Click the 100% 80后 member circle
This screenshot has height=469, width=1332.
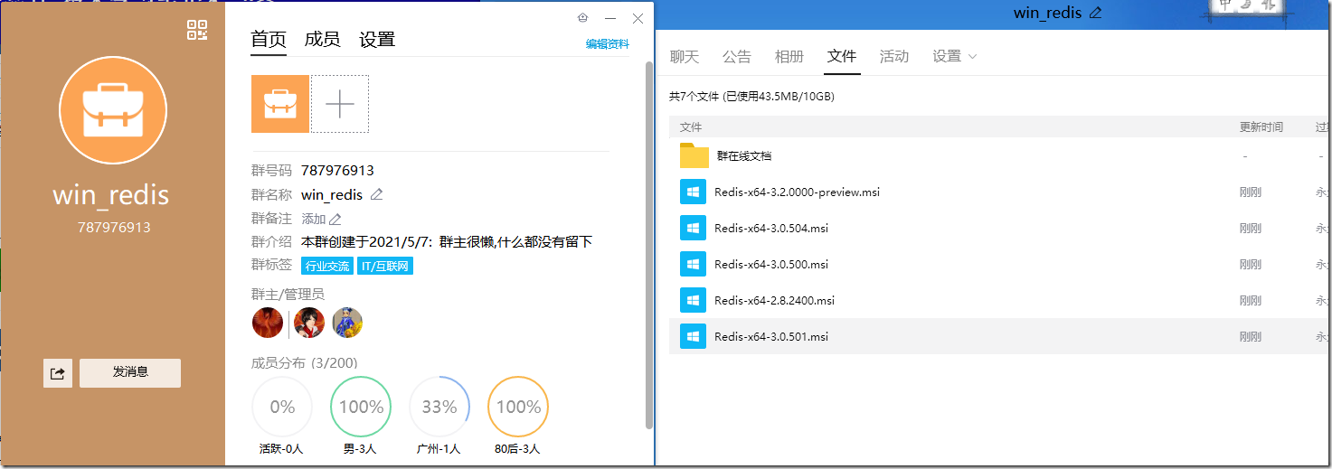[x=518, y=408]
